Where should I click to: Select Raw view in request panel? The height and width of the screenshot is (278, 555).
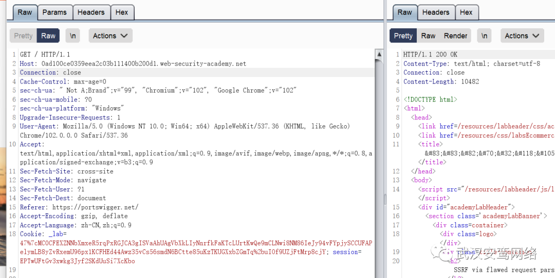(x=48, y=36)
